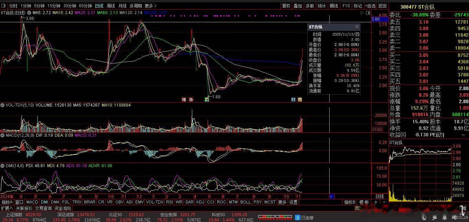Click the 榜 marker on the chart
The image size is (469, 222).
click(300, 99)
